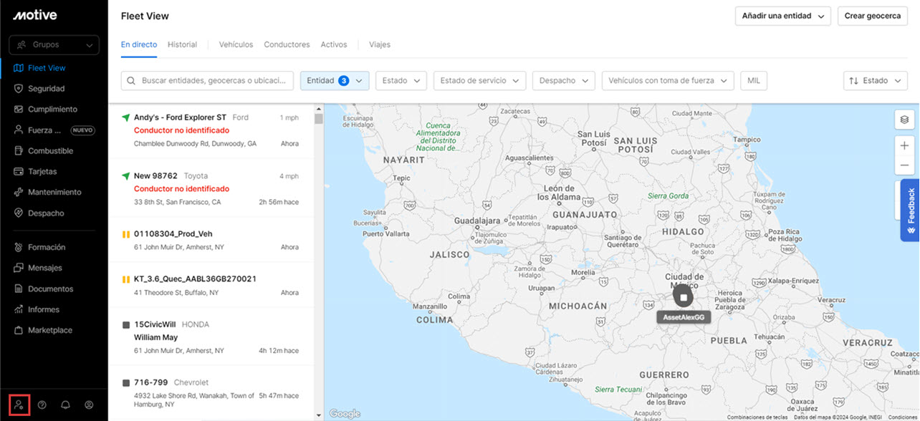Click the account profile icon
This screenshot has height=421, width=920.
point(88,405)
